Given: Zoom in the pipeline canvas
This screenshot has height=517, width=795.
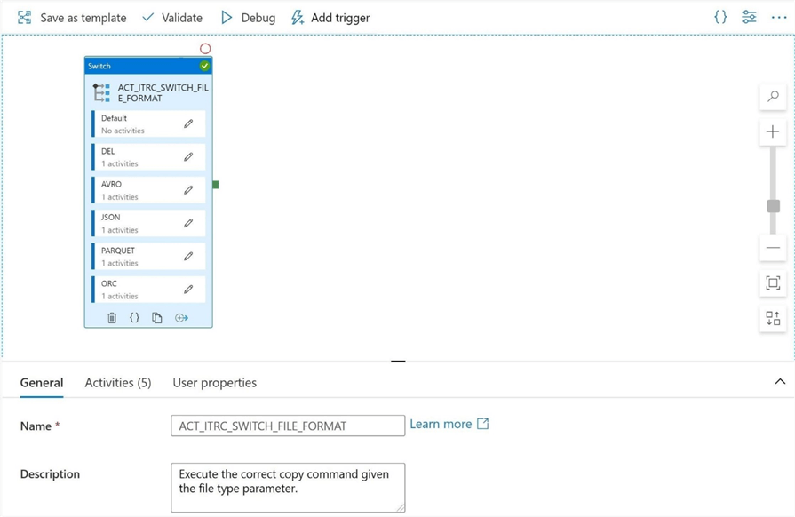Looking at the screenshot, I should pyautogui.click(x=772, y=131).
